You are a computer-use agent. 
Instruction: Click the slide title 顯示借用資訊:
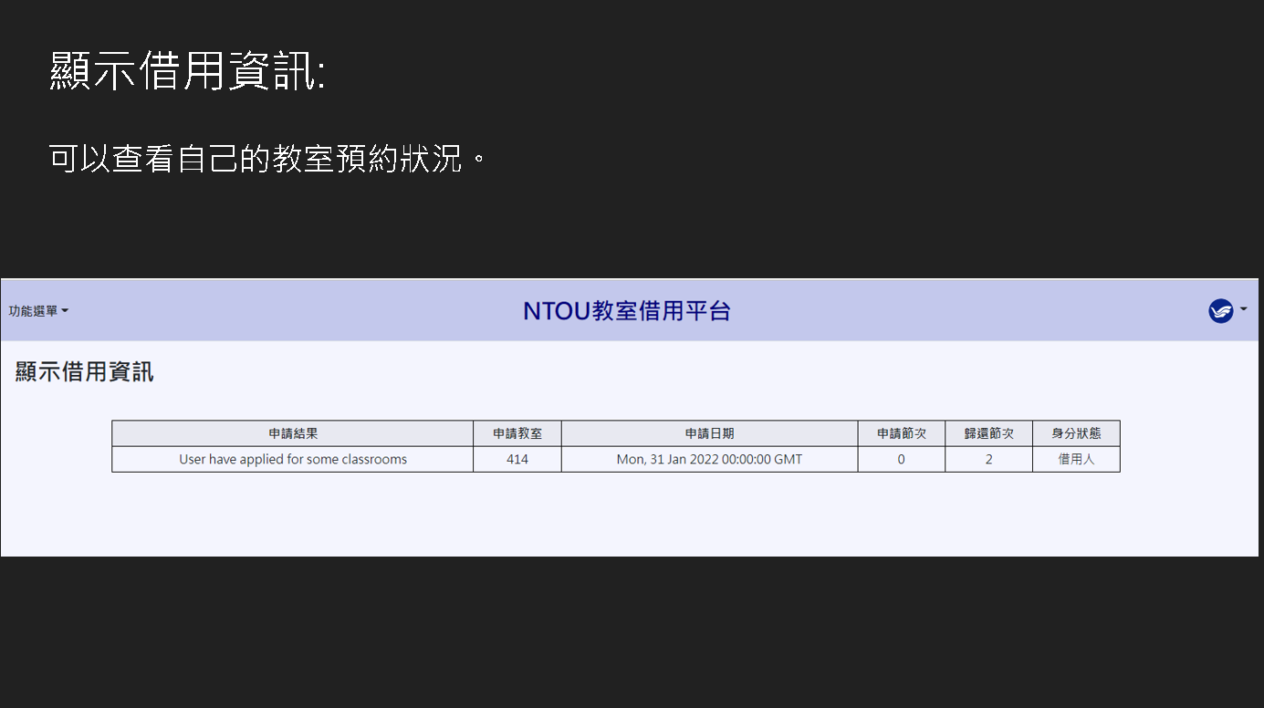click(x=187, y=70)
